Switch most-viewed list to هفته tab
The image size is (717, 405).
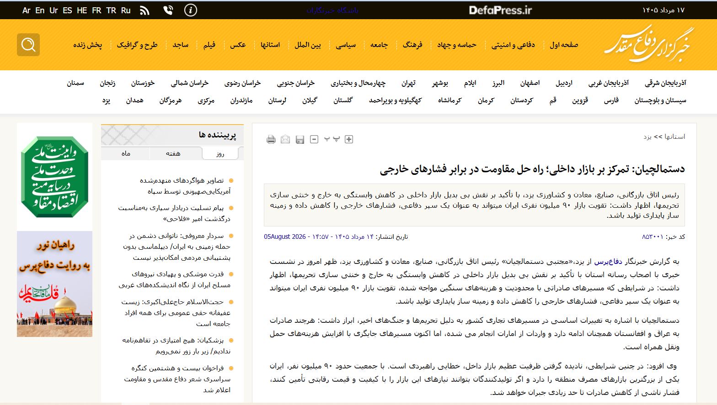pos(173,153)
